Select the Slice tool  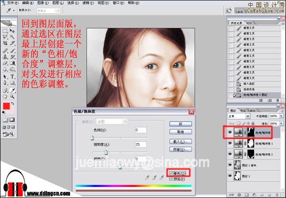point(12,43)
